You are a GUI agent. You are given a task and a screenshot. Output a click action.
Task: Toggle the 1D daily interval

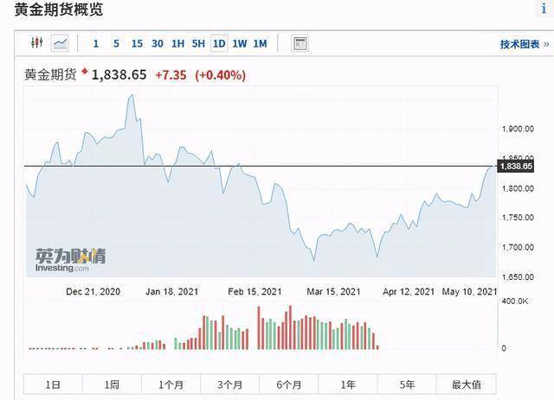[x=219, y=43]
